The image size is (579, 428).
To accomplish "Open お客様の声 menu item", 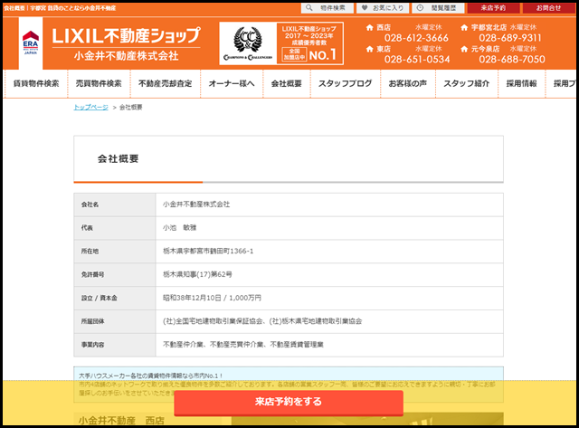I will 408,84.
